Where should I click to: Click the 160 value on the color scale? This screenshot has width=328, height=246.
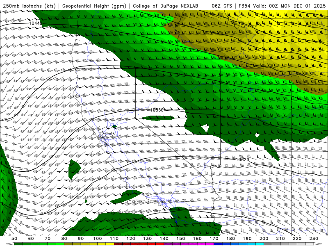197,239
